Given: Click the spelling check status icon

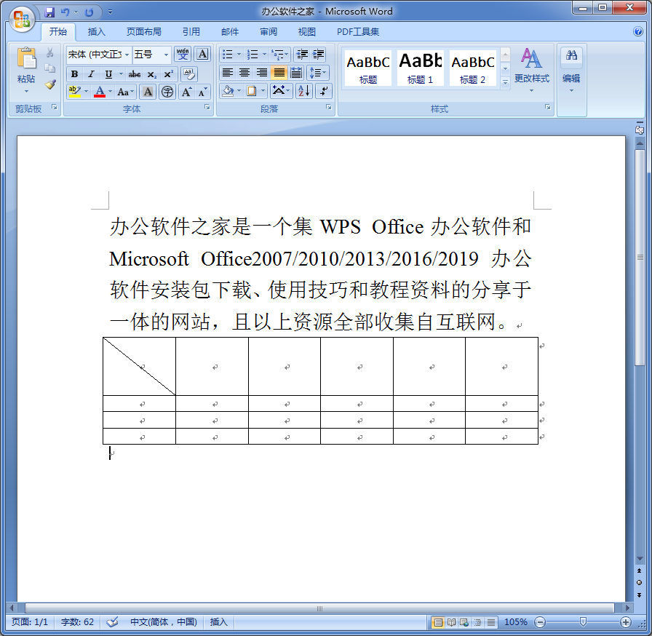Looking at the screenshot, I should click(x=112, y=622).
